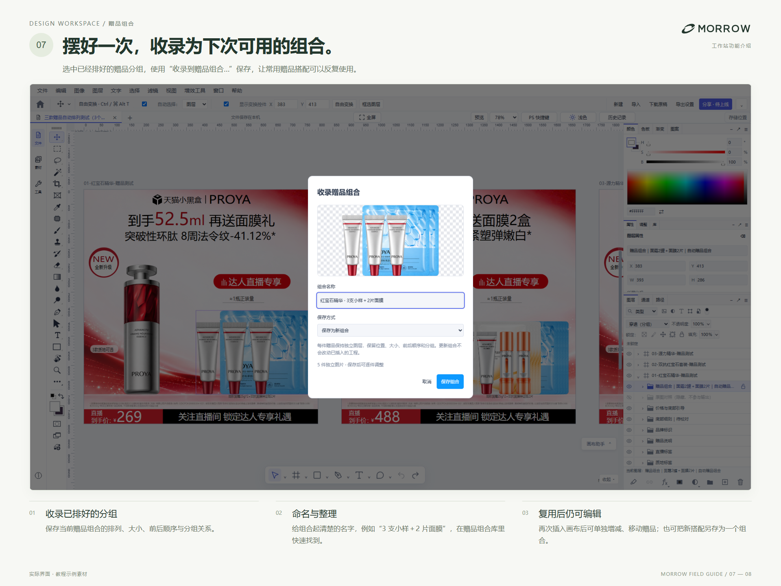Open the 穿透 (分组) blend mode dropdown
Image resolution: width=781 pixels, height=586 pixels.
648,324
